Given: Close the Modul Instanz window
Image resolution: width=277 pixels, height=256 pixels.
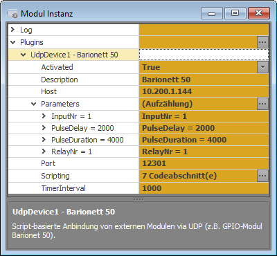Looking at the screenshot, I should coord(259,13).
